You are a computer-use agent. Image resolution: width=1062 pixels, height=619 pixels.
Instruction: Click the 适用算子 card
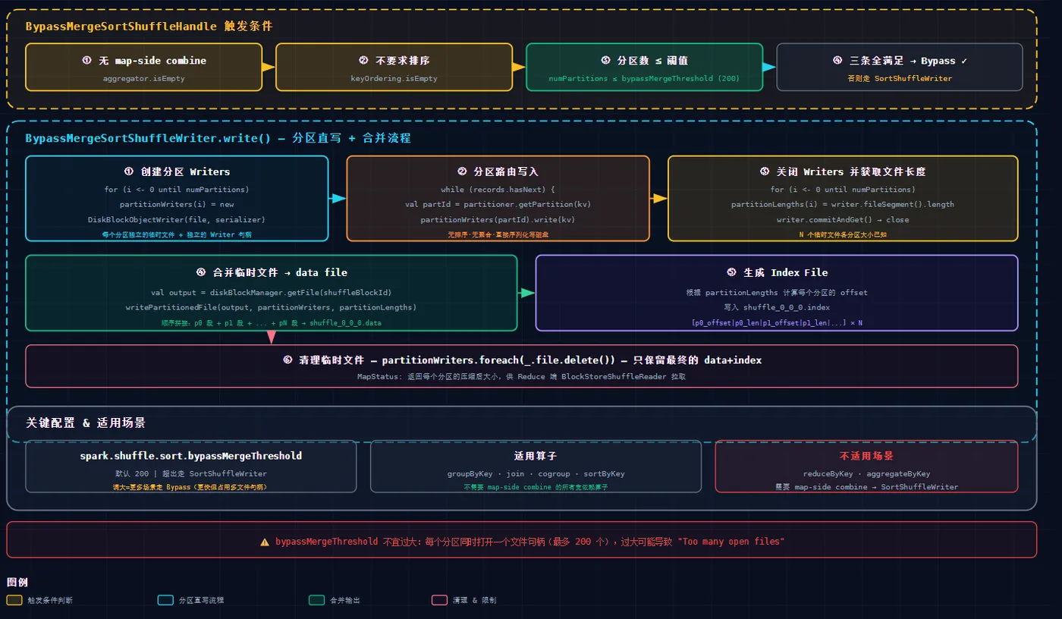[x=536, y=467]
